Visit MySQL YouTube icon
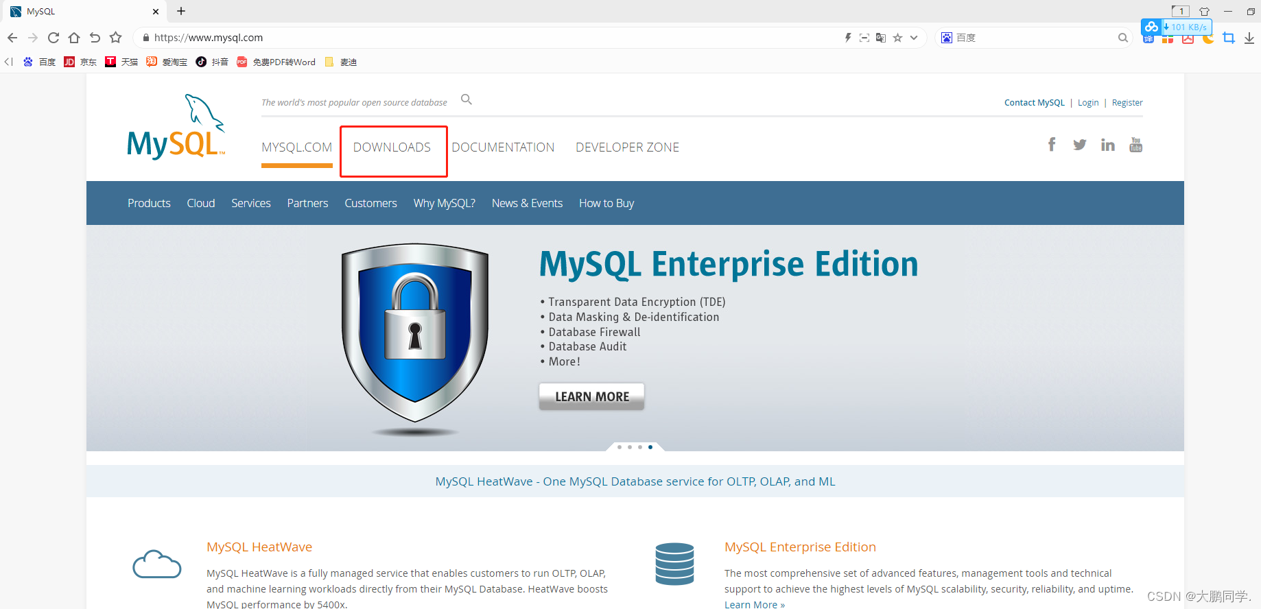The width and height of the screenshot is (1261, 609). [1136, 145]
